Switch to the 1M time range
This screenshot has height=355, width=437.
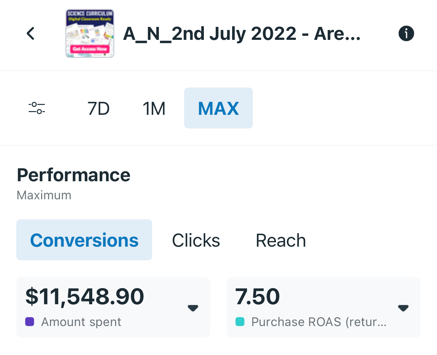click(154, 109)
